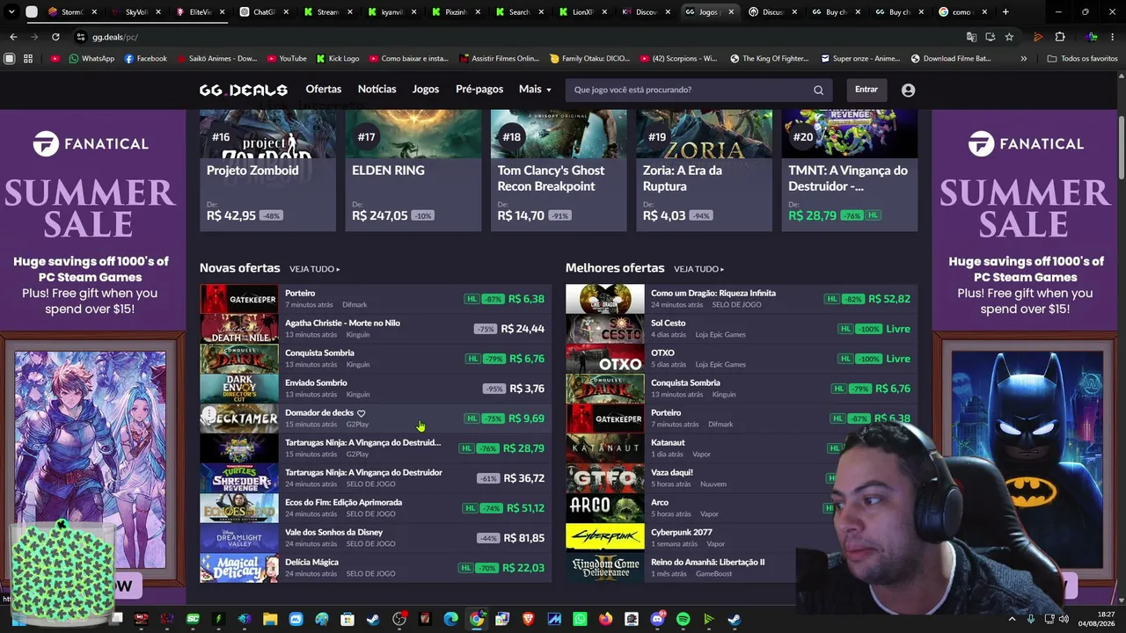Add Domador de decks to wishlist (heart)
1126x633 pixels.
tap(361, 413)
